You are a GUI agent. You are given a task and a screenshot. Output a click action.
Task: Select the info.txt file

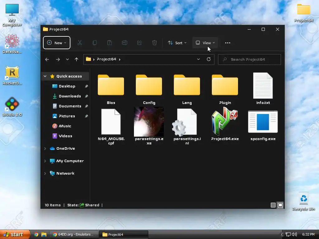[x=263, y=89]
